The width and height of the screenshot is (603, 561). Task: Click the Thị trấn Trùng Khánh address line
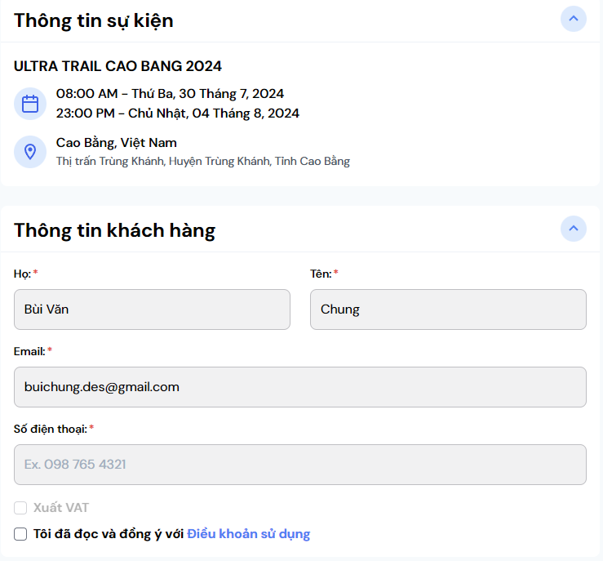pyautogui.click(x=202, y=162)
